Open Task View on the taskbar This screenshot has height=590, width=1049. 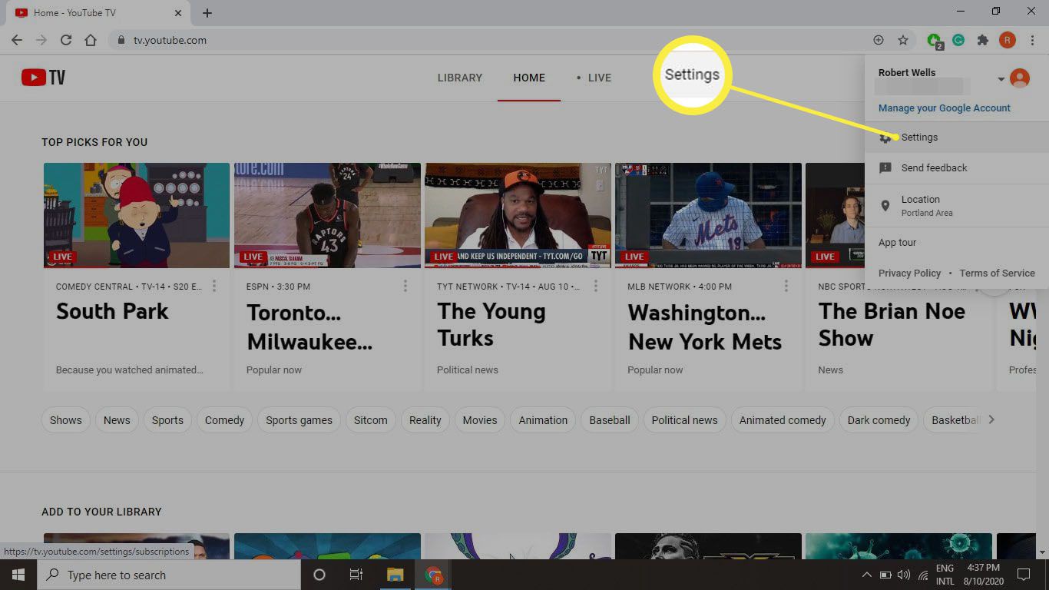[x=356, y=575]
